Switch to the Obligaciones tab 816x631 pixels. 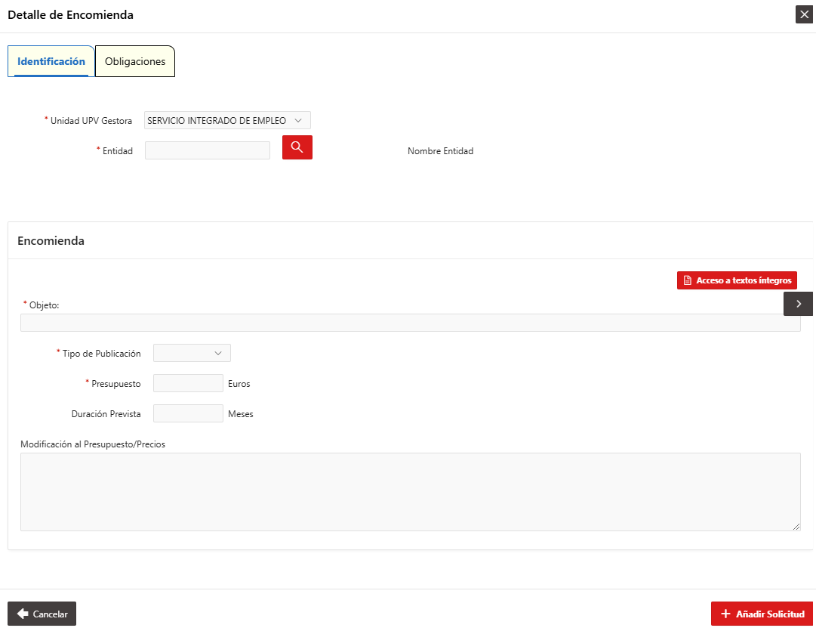point(135,61)
